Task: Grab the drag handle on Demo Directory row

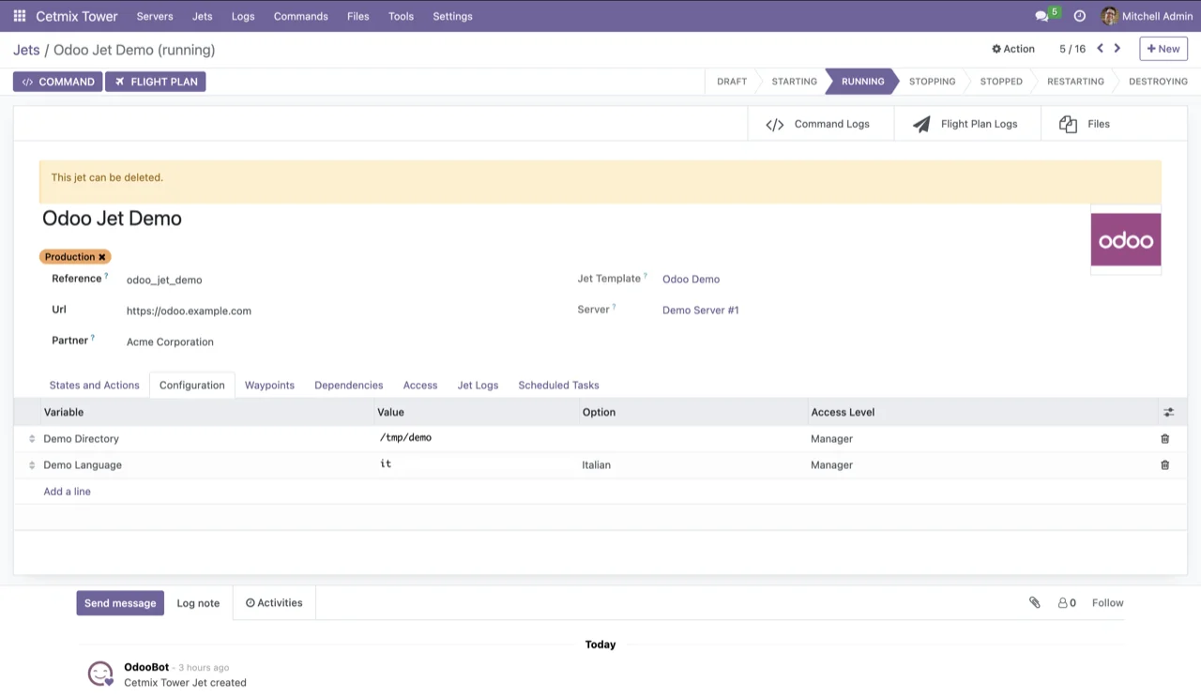Action: click(x=31, y=438)
